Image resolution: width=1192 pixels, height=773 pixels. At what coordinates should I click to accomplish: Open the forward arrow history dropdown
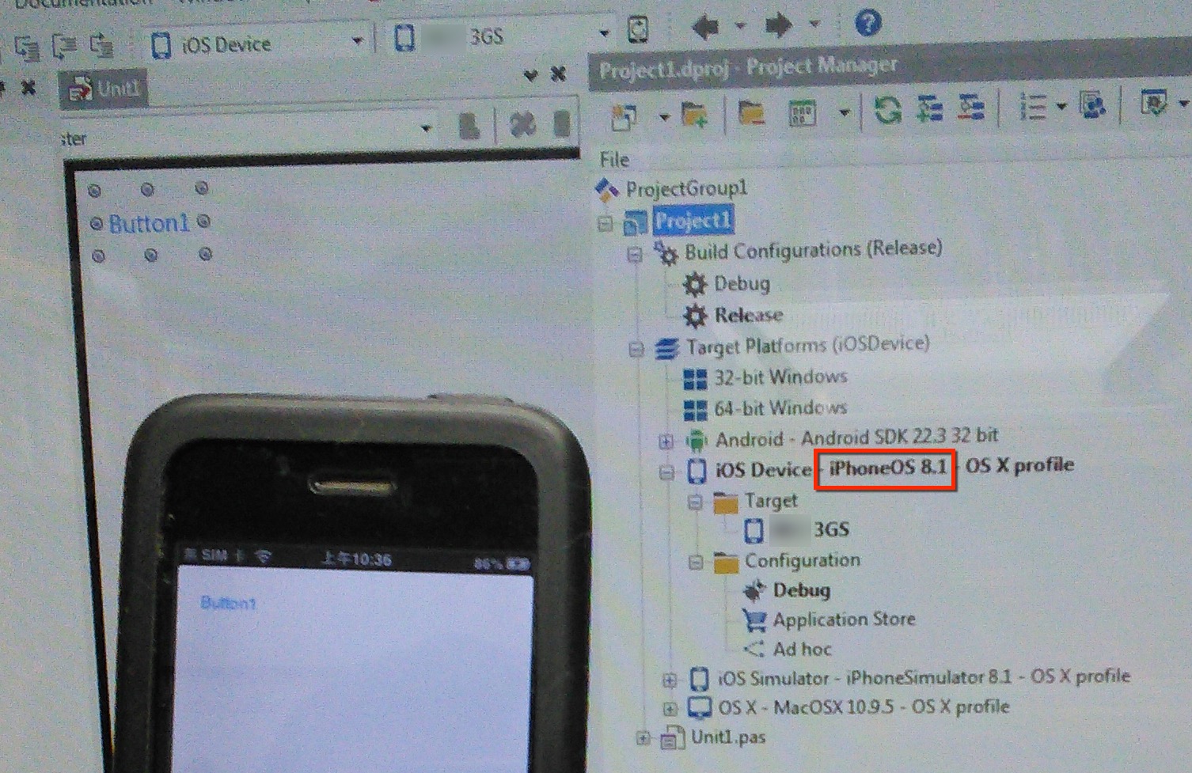(x=814, y=25)
